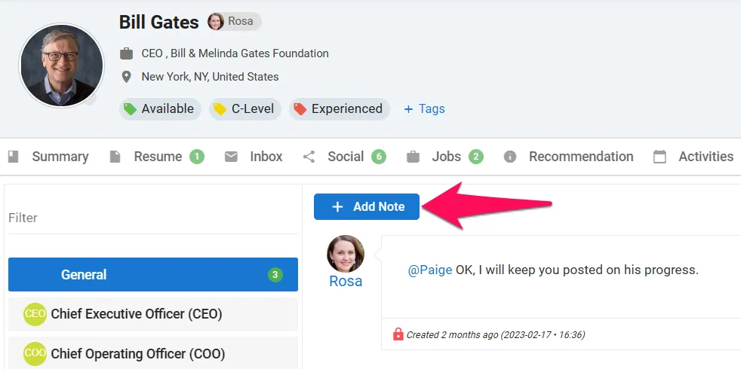Click the Recommendation info icon
This screenshot has height=369, width=741.
click(x=510, y=157)
